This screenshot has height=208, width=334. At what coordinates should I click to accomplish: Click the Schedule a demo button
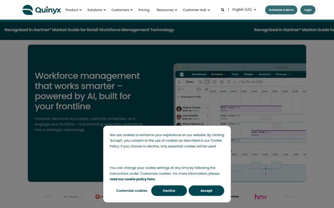[281, 10]
